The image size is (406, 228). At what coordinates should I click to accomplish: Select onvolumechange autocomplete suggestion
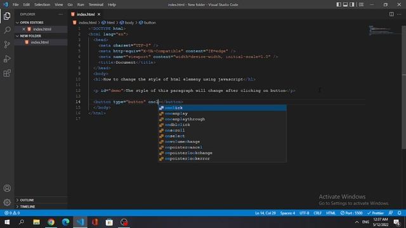tap(223, 142)
